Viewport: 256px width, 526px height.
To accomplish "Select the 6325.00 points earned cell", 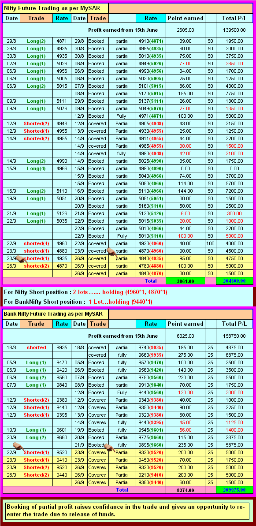I will (x=186, y=336).
